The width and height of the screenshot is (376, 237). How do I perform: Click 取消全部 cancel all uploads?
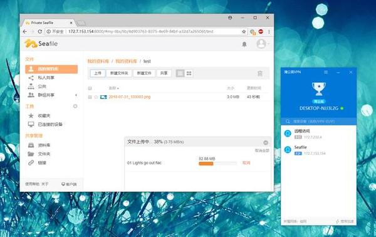coord(262,150)
